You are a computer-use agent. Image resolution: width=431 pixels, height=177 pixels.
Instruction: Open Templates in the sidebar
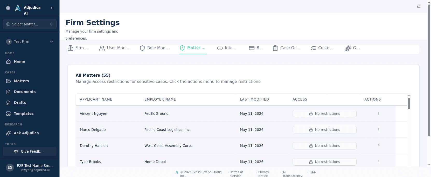tap(30, 114)
